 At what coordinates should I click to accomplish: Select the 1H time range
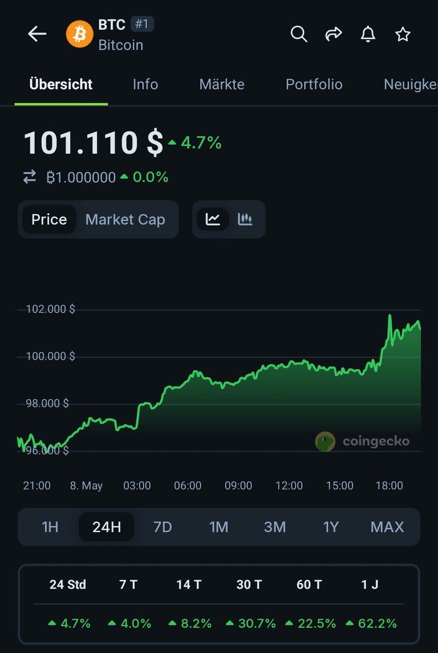50,527
